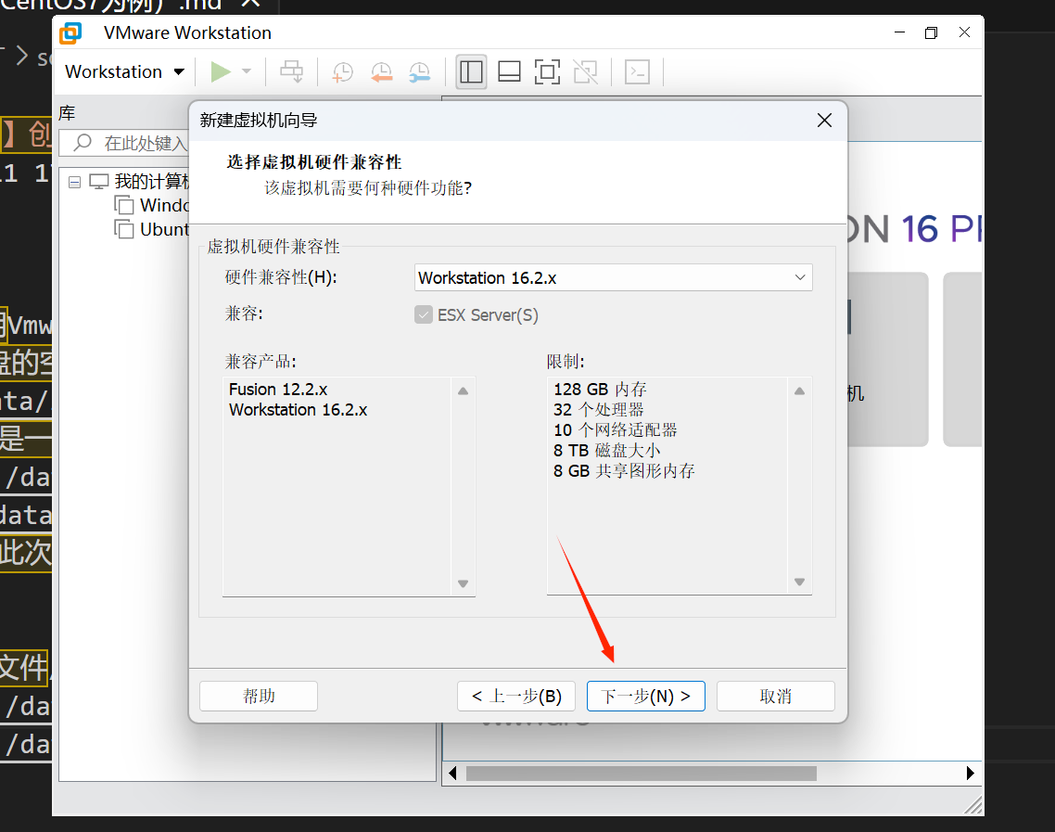
Task: Close the .md editor tab behind
Action: [x=250, y=4]
